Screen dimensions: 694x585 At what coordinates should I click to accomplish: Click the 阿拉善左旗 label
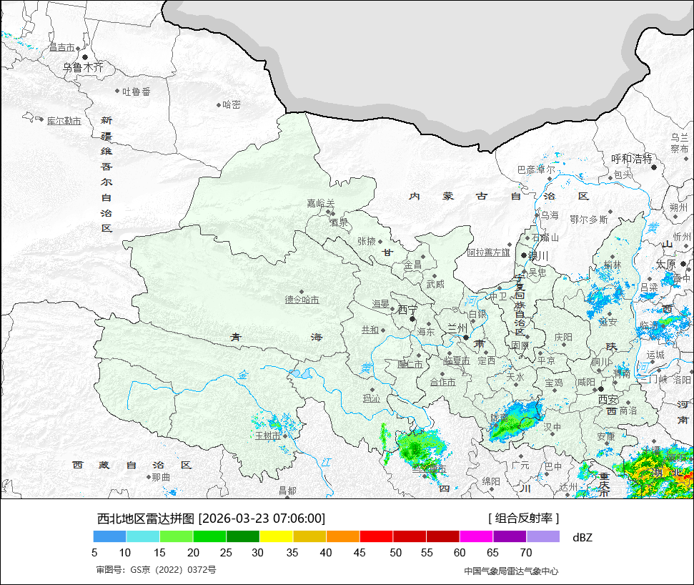(489, 252)
